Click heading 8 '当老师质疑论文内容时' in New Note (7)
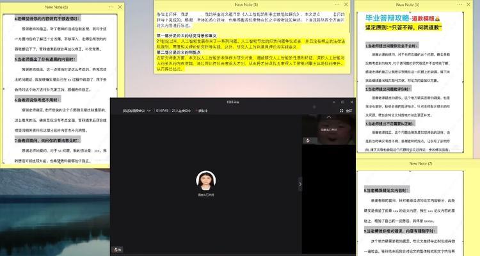Image resolution: width=480 pixels, height=256 pixels. (386, 190)
